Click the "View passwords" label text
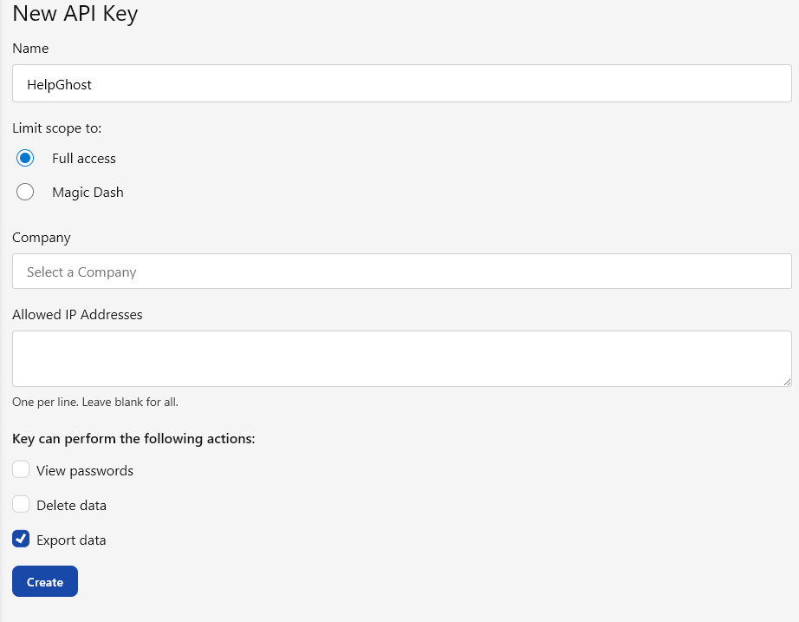799x622 pixels. click(85, 471)
